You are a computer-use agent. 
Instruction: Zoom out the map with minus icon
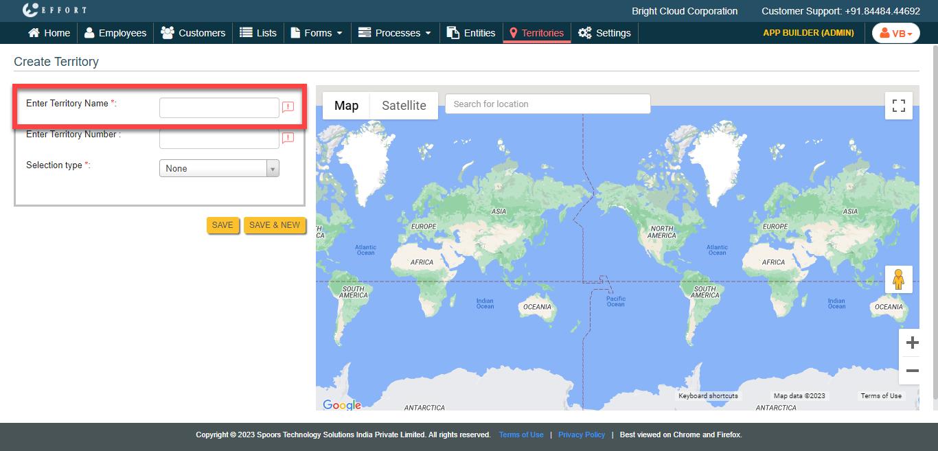(912, 371)
